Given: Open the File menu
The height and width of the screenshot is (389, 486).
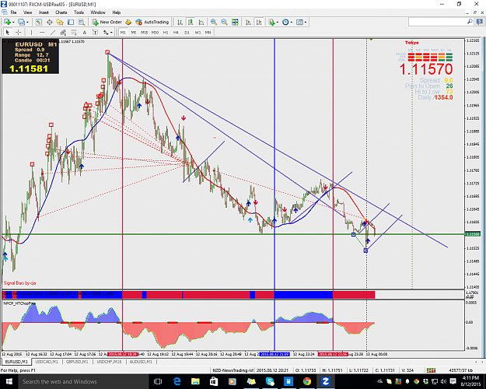Looking at the screenshot, I should 14,12.
